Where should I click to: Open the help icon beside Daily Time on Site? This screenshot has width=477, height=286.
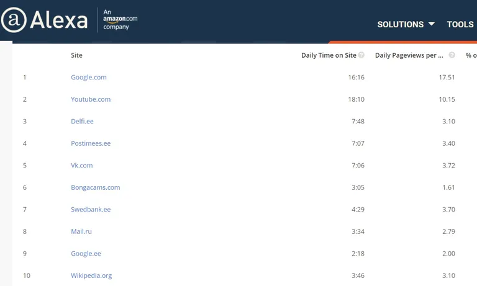pyautogui.click(x=361, y=55)
